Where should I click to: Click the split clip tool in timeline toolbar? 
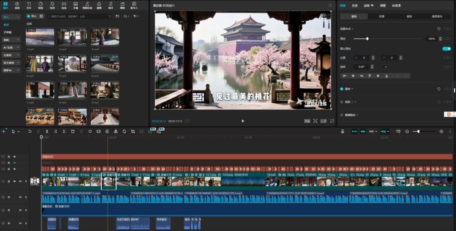47,132
